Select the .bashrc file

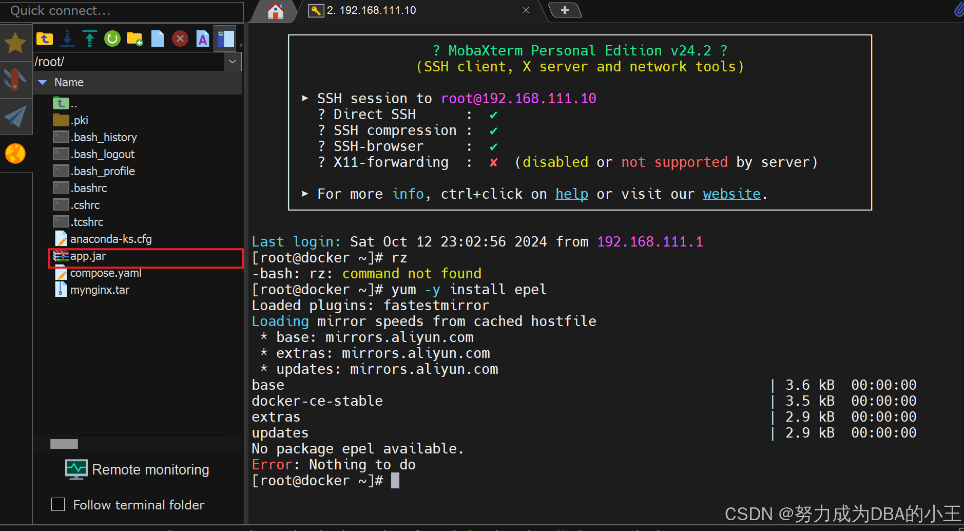pyautogui.click(x=80, y=188)
